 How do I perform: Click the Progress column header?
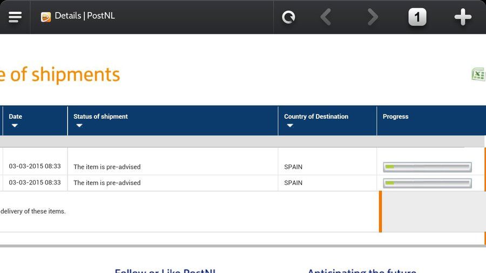click(395, 117)
